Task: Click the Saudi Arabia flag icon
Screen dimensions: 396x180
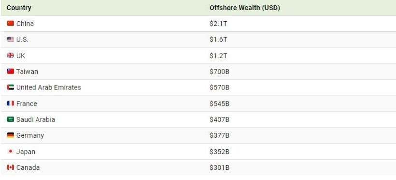Action: pyautogui.click(x=11, y=119)
